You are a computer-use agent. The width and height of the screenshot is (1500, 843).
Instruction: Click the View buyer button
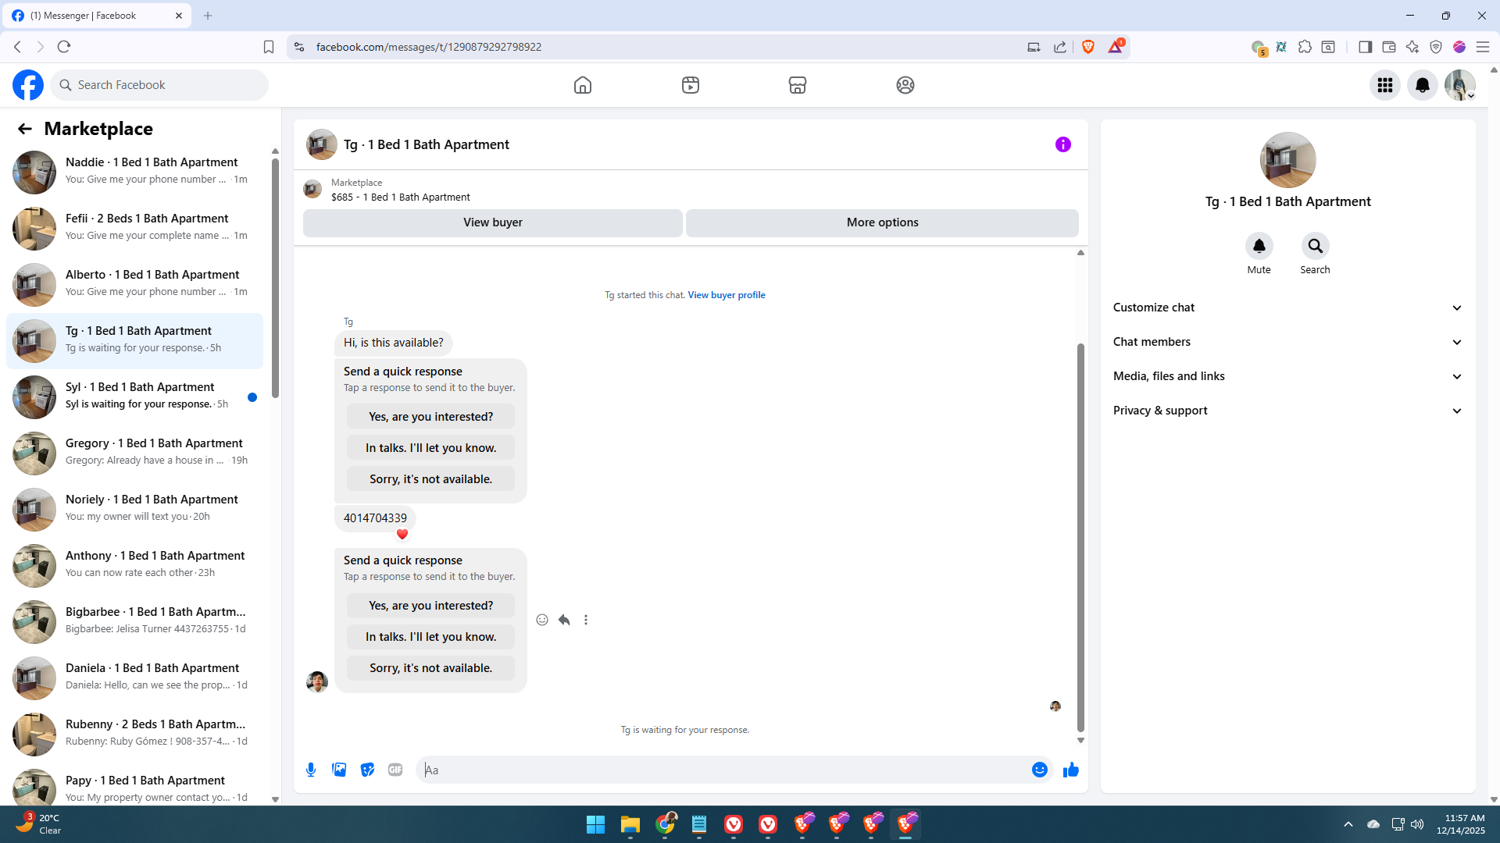(492, 222)
